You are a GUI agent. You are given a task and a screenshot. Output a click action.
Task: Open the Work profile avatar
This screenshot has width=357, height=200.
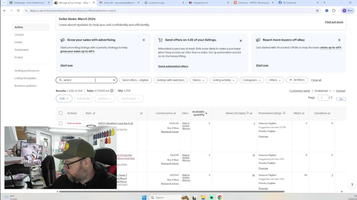[344, 11]
